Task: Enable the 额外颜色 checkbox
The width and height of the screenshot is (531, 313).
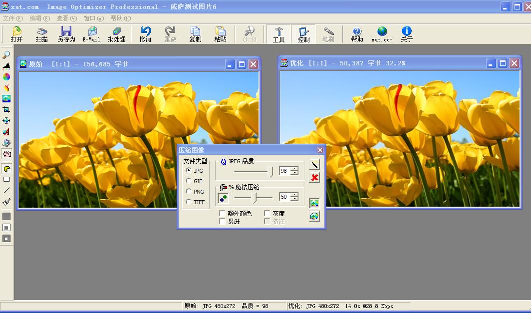Action: pos(223,213)
